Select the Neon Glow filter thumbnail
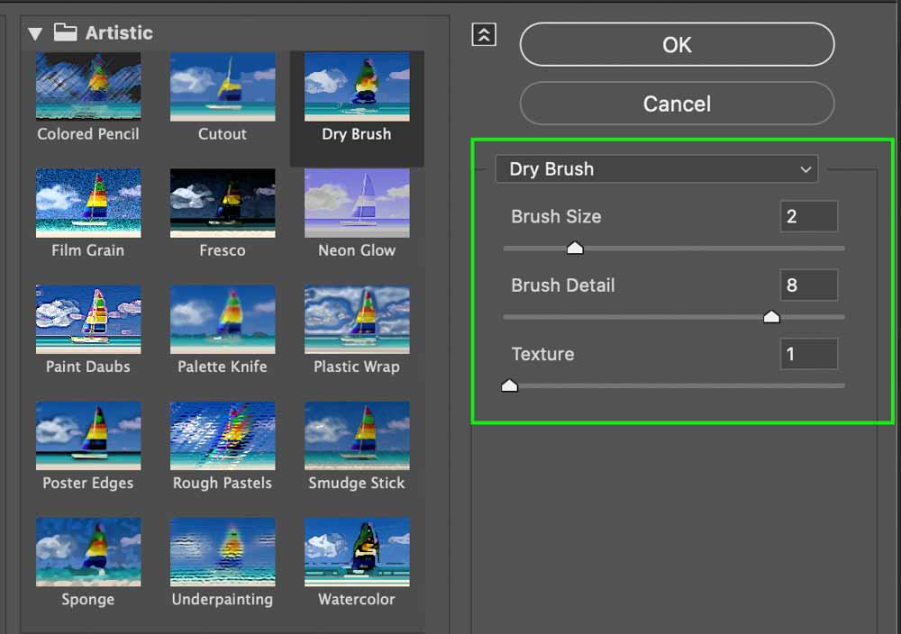Image resolution: width=901 pixels, height=634 pixels. point(357,204)
